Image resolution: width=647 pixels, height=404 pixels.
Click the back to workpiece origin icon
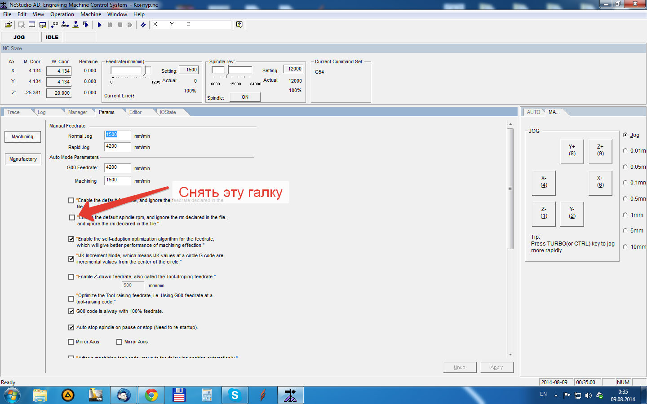pos(65,25)
